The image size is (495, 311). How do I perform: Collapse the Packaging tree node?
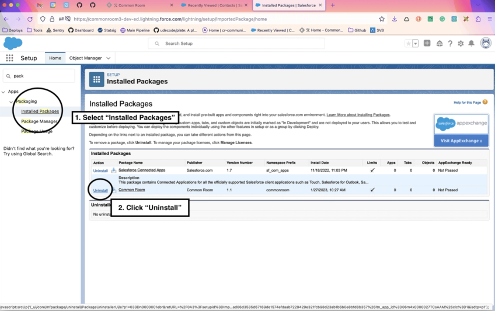[x=11, y=102]
